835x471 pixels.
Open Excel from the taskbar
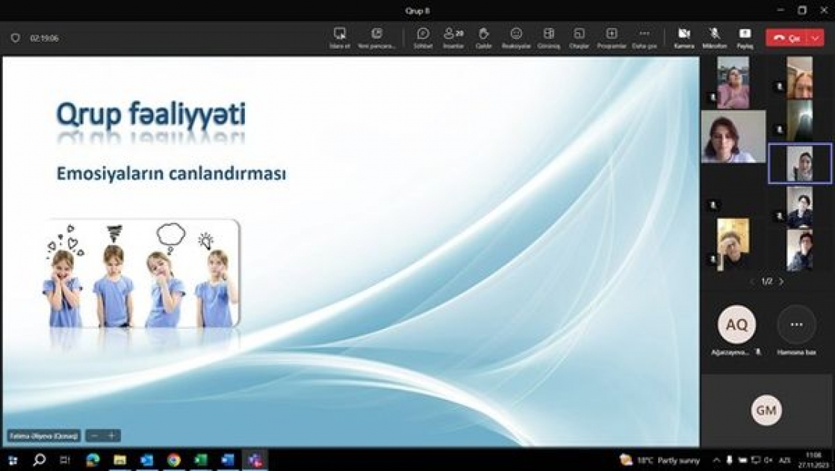[201, 460]
